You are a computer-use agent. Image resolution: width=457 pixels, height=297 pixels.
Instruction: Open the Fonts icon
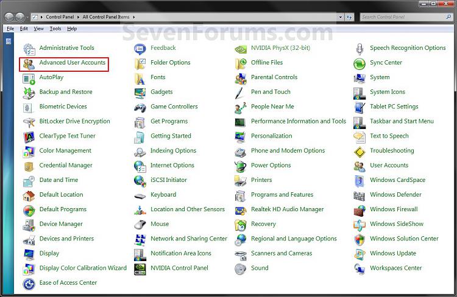(x=140, y=79)
